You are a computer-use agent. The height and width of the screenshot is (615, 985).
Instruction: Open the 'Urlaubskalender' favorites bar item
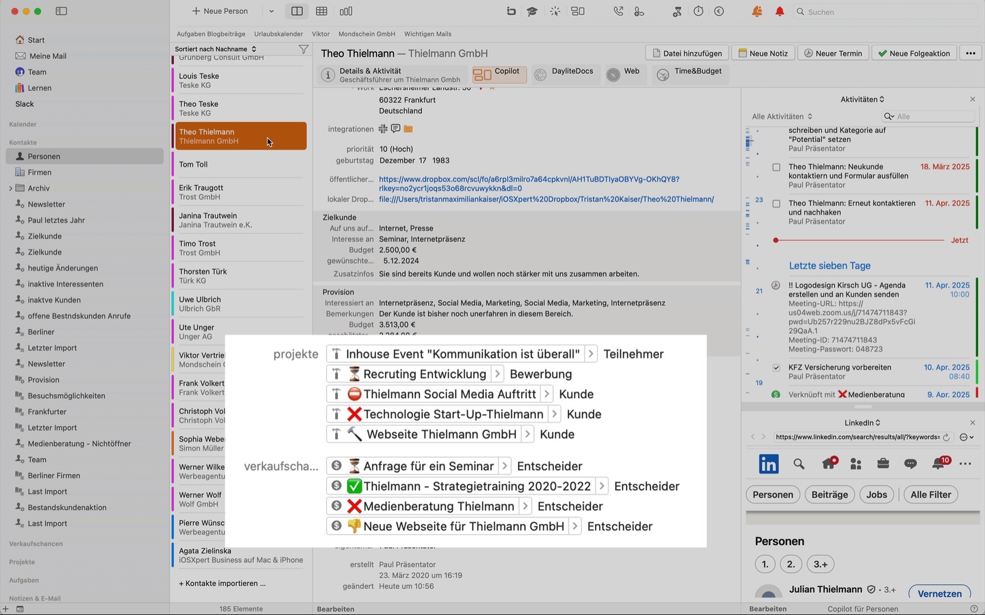(279, 34)
